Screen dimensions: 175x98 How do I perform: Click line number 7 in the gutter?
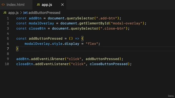(x=8, y=49)
